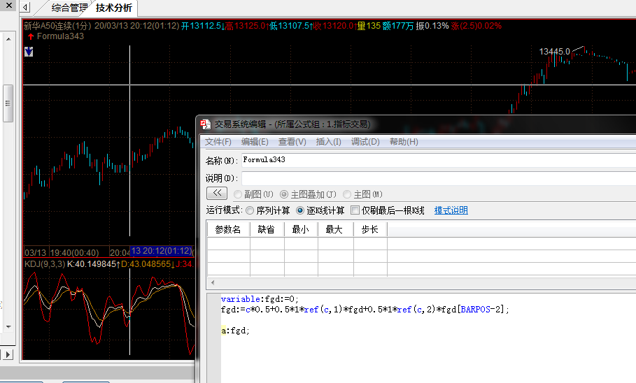This screenshot has height=383, width=636.
Task: Click right scroll arrow at bottom-left panel
Action: tap(8, 354)
